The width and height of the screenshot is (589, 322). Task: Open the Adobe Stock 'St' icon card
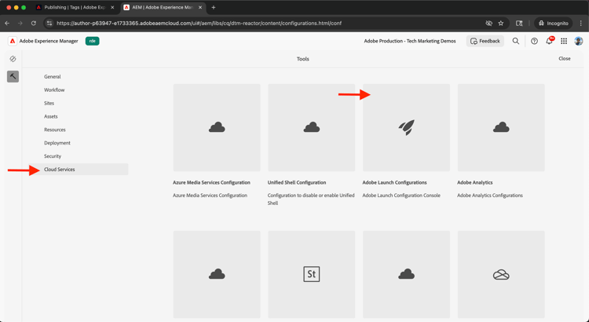(312, 275)
